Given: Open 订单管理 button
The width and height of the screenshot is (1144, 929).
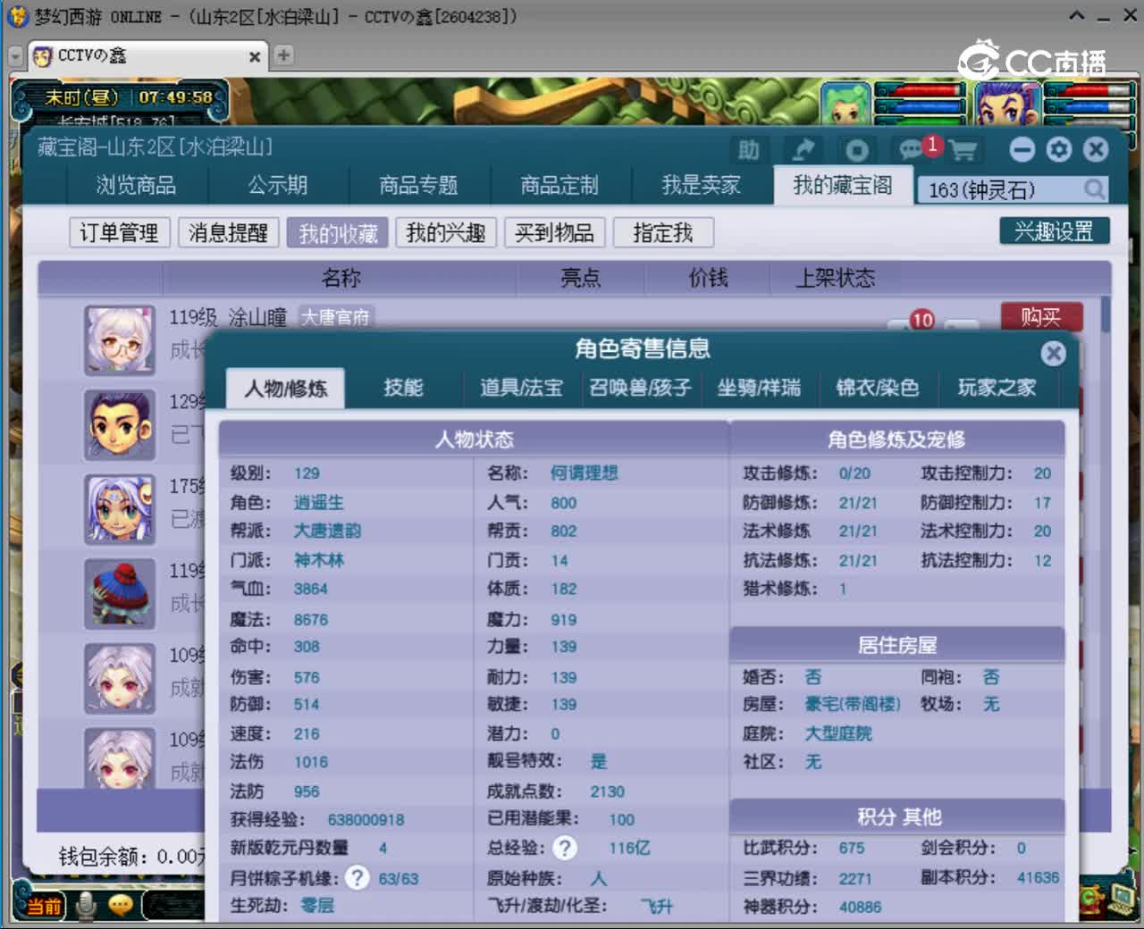Looking at the screenshot, I should (120, 233).
